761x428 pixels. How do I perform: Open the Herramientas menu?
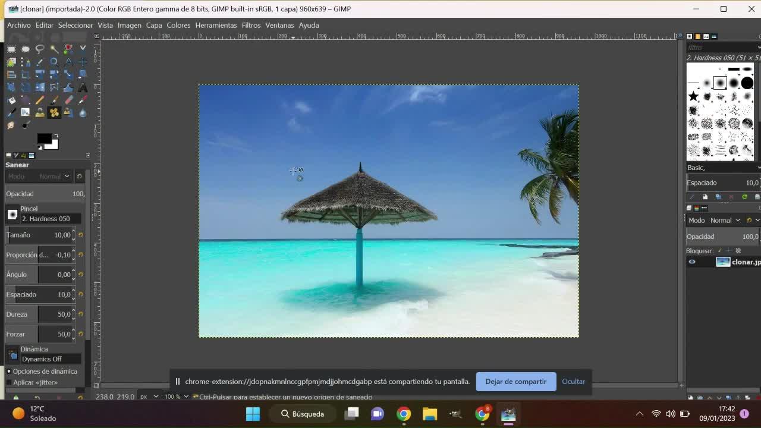click(216, 25)
